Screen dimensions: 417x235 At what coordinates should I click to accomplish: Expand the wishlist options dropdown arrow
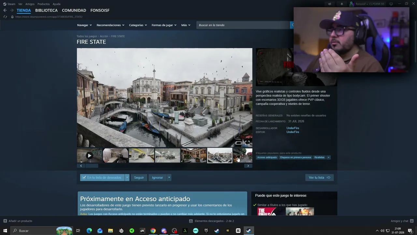coord(127,178)
